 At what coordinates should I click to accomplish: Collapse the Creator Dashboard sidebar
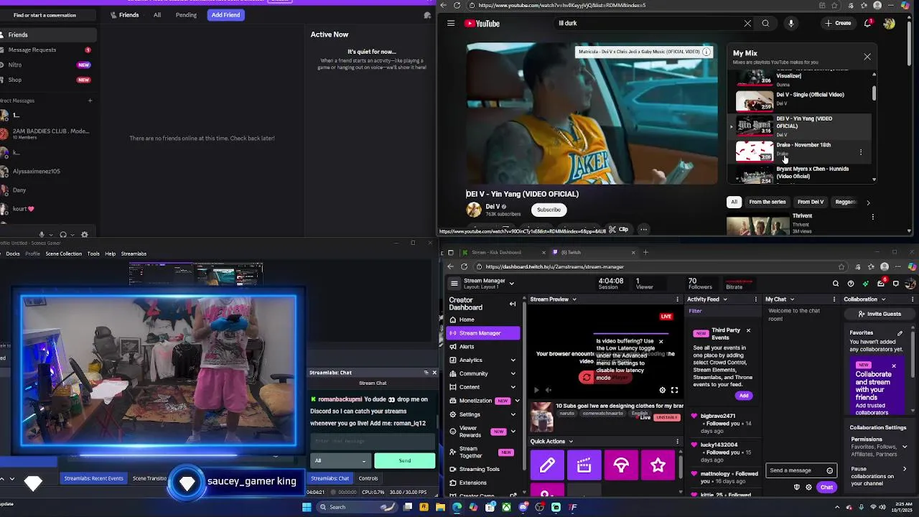coord(513,304)
